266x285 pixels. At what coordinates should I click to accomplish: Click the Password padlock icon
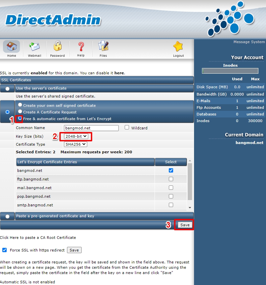click(57, 46)
